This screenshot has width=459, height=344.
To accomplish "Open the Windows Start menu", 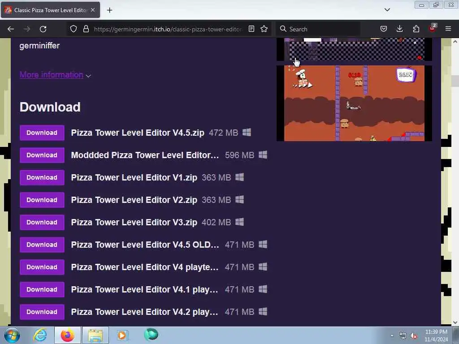I will click(12, 335).
